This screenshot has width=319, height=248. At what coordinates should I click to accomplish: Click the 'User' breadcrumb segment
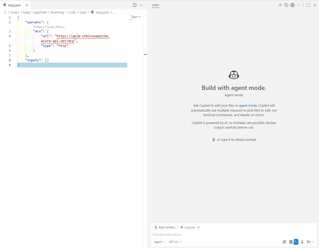tap(83, 12)
